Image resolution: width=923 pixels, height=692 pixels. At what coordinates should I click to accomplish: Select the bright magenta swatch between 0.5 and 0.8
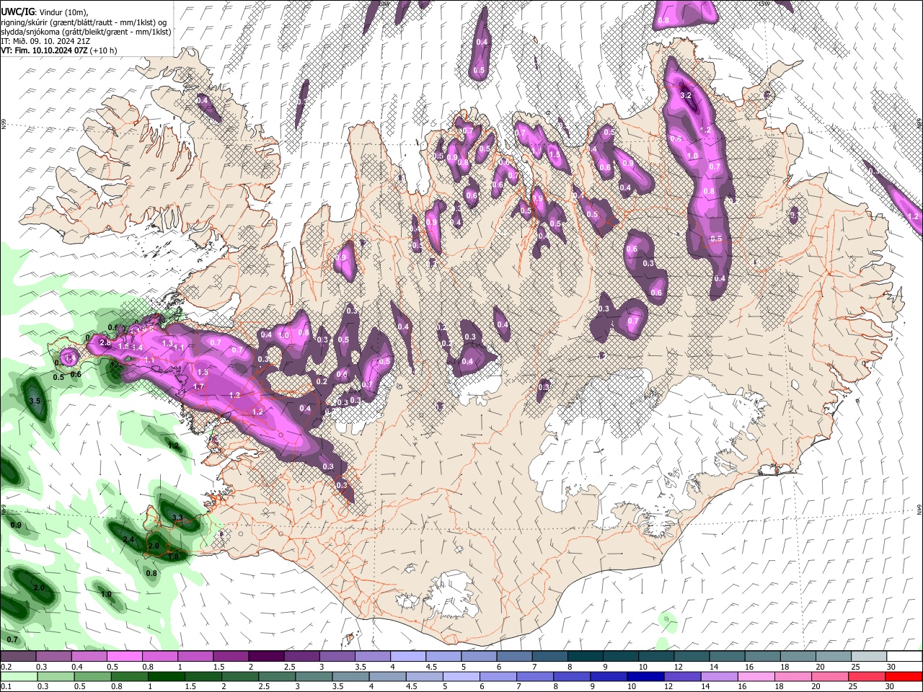(124, 656)
